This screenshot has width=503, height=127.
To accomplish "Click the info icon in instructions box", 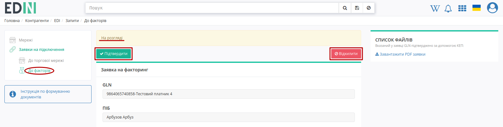I will coord(13,94).
